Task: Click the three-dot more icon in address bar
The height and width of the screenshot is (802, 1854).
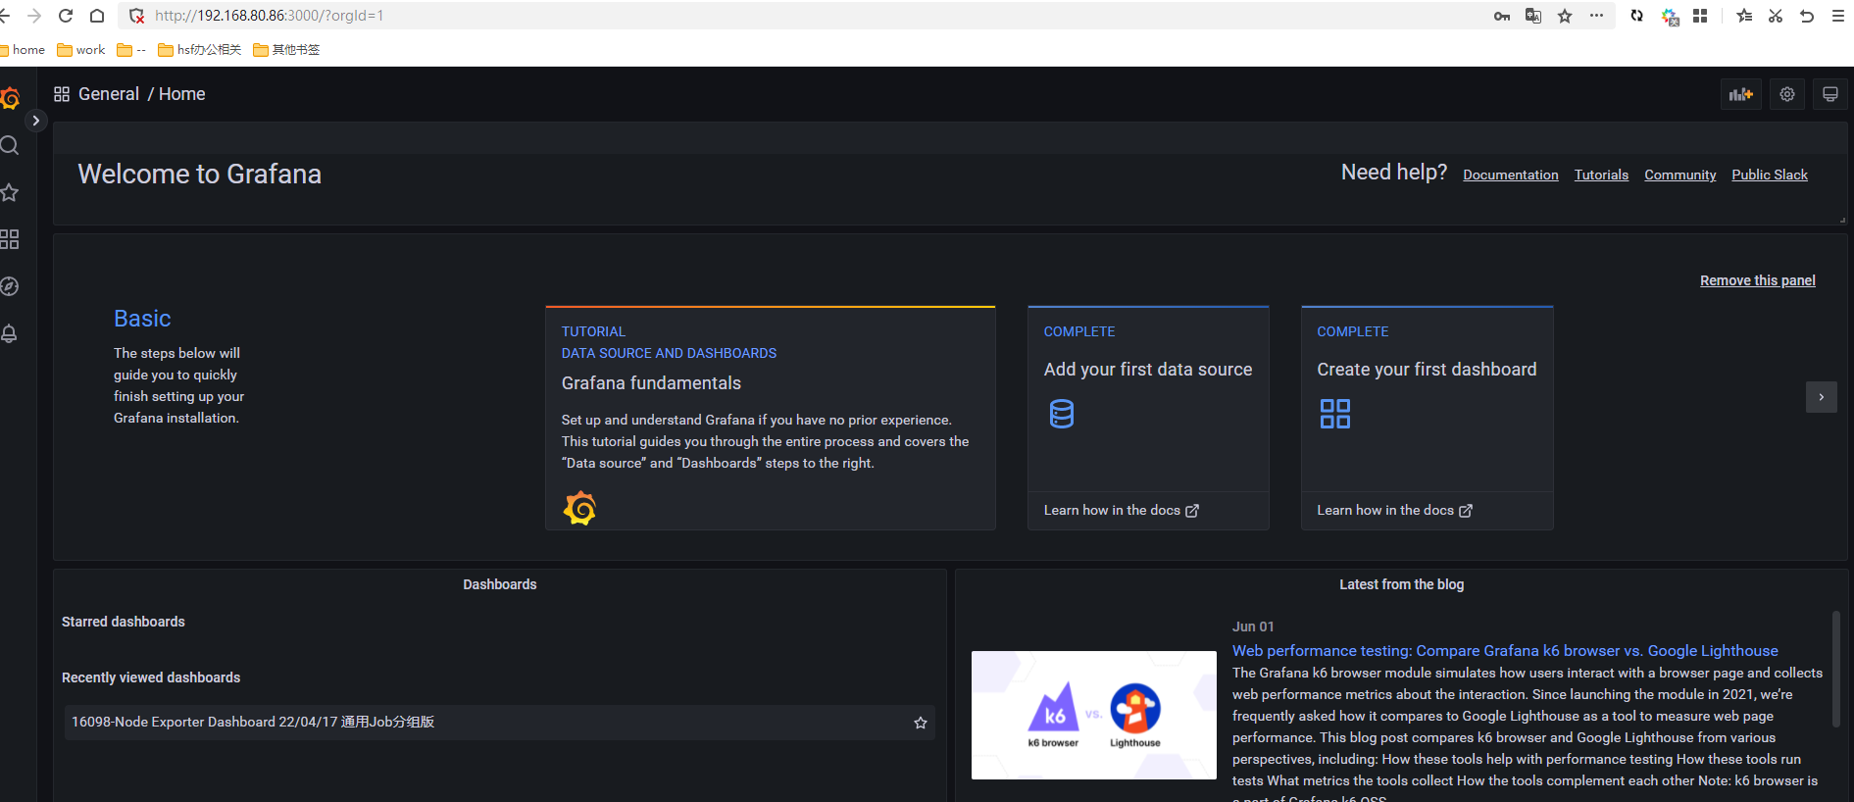Action: pyautogui.click(x=1596, y=16)
